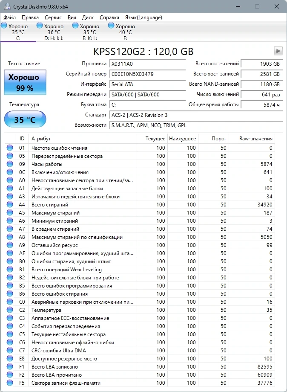Viewport: 287px width, 392px height.
Task: Select the row События перераспределения
Action: 140,326
